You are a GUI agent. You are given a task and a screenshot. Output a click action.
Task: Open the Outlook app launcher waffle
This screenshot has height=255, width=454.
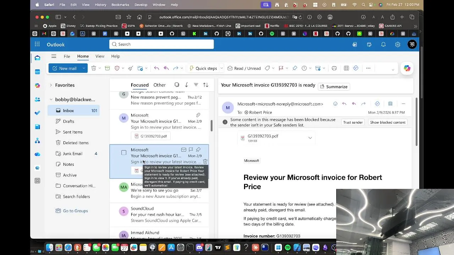(37, 44)
